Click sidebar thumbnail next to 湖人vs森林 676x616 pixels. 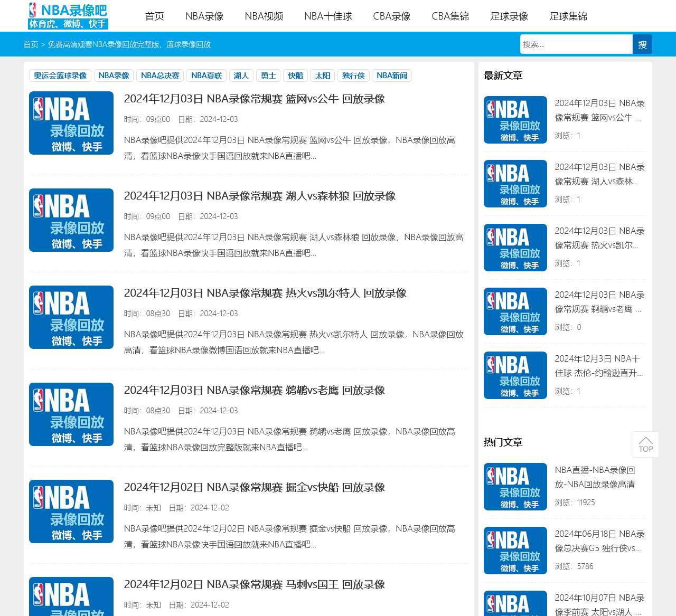click(515, 184)
